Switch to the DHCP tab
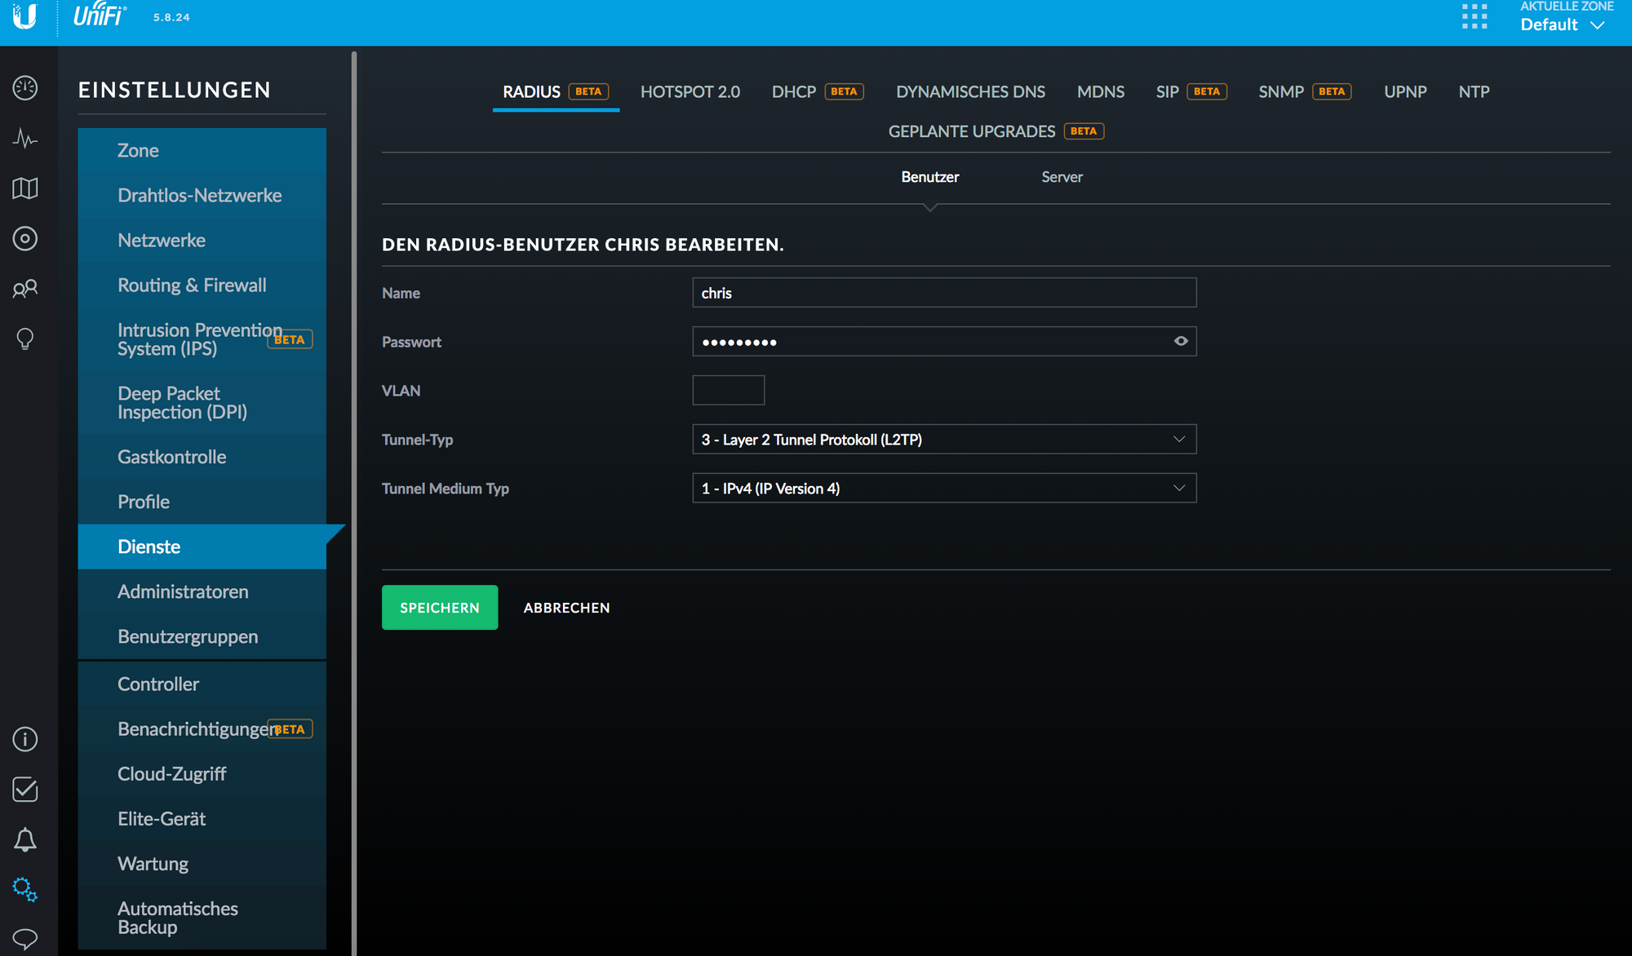The width and height of the screenshot is (1632, 956). 794,92
